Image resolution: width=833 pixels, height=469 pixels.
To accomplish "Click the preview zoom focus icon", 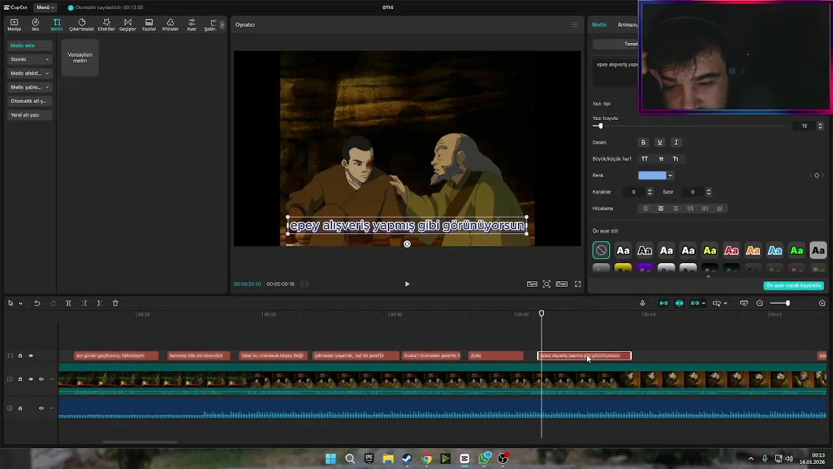I will (x=547, y=284).
